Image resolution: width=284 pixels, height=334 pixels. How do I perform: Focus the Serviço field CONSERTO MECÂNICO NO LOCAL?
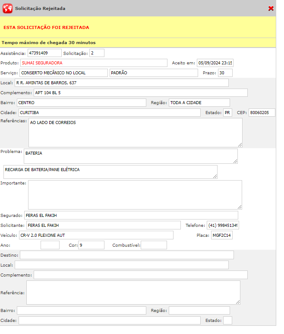coord(63,73)
